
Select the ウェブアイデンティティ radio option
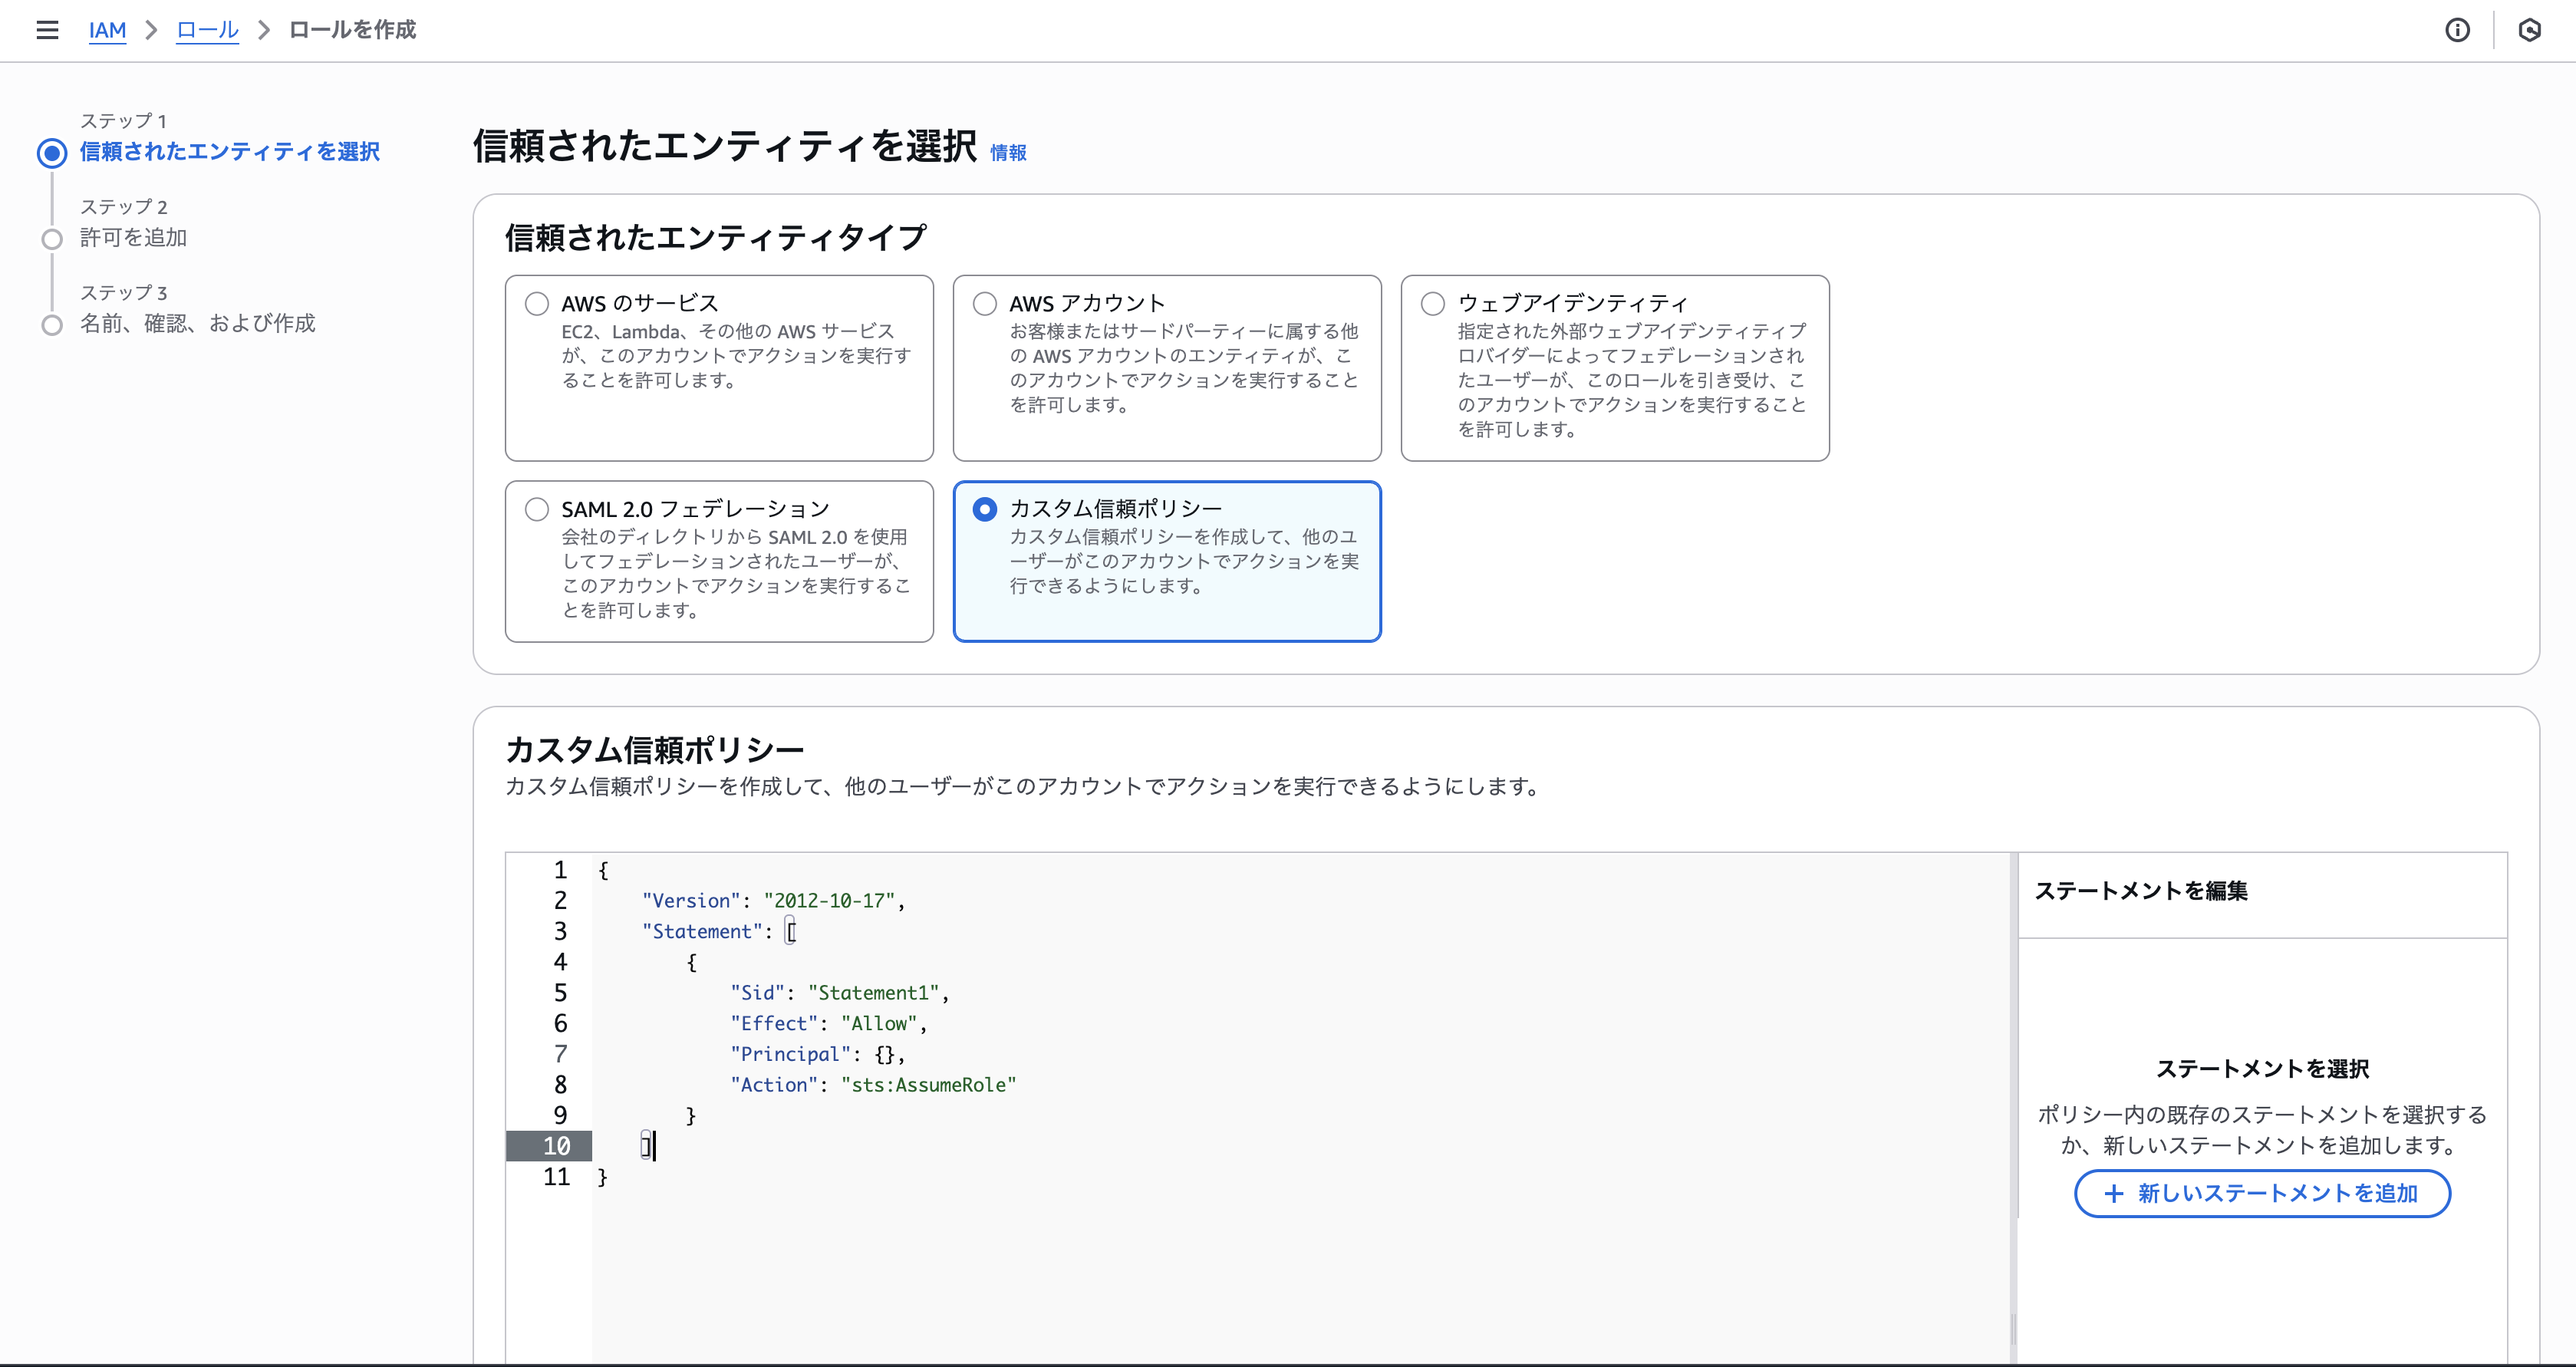[x=1433, y=303]
